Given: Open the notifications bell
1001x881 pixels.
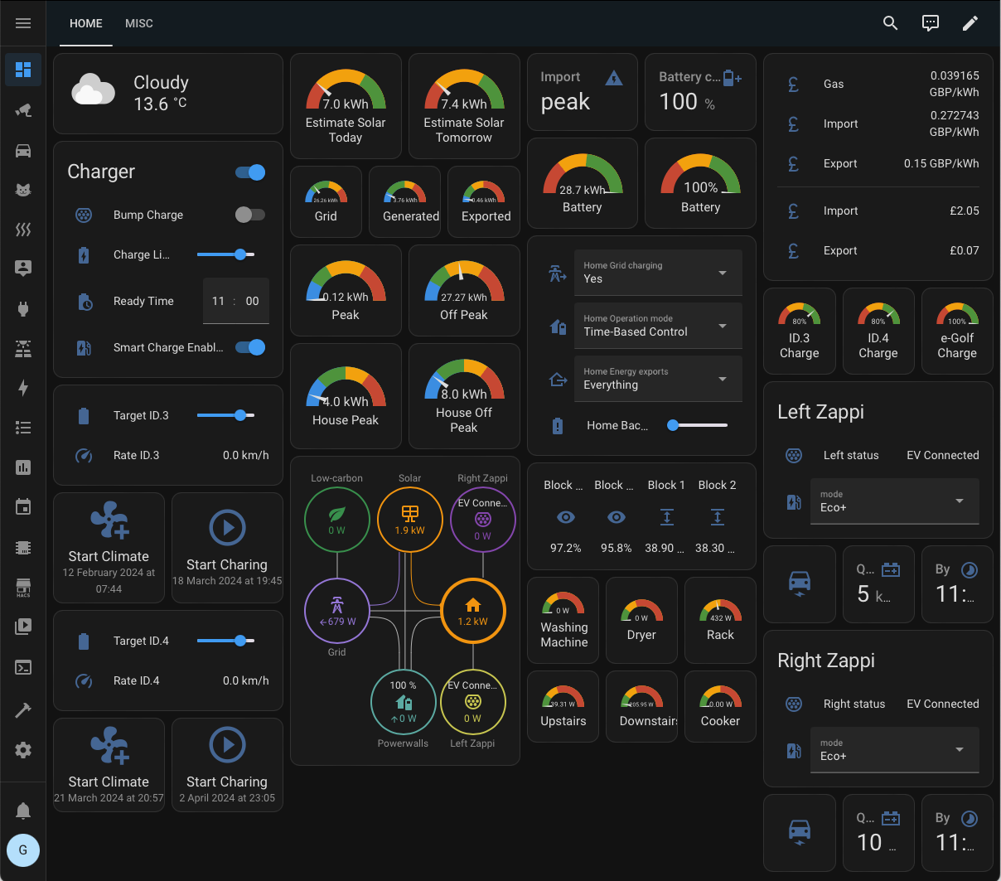Looking at the screenshot, I should (x=23, y=811).
